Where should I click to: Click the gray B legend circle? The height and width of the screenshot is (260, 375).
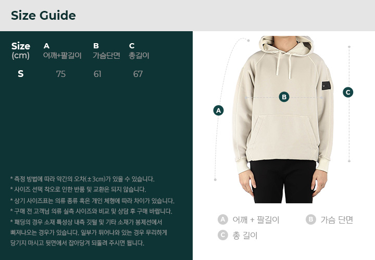(310, 219)
